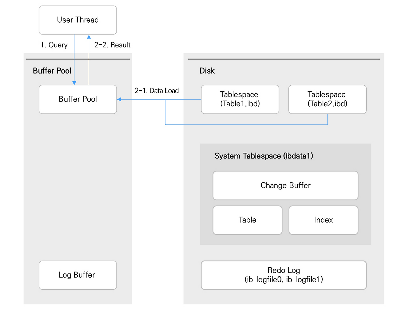Click the '1. Query' arrow label
407x311 pixels.
(x=54, y=45)
